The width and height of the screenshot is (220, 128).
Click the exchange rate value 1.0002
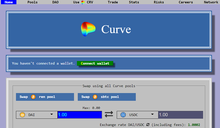tap(194, 125)
